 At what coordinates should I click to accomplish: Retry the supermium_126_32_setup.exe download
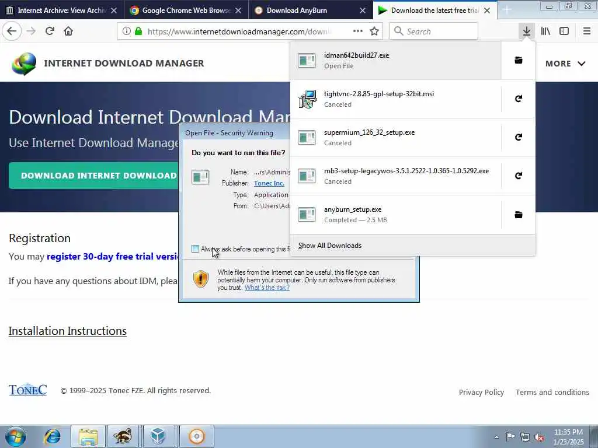(x=519, y=137)
